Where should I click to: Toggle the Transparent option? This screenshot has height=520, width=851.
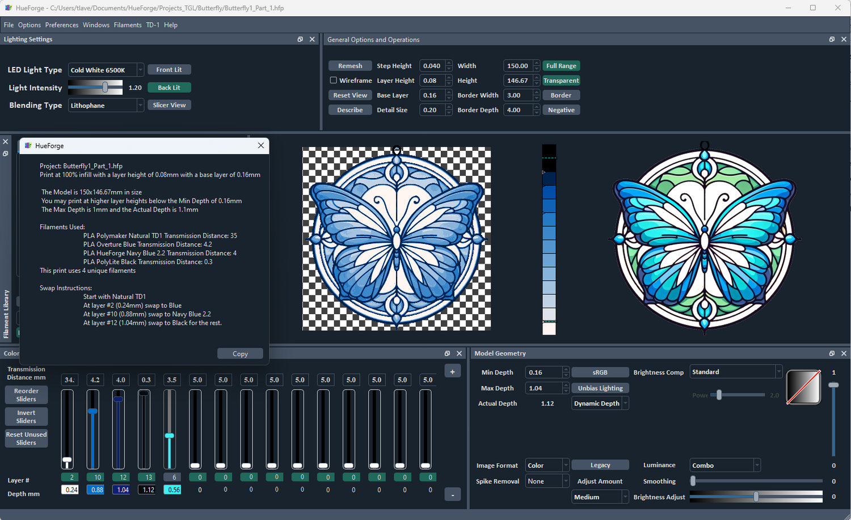561,80
